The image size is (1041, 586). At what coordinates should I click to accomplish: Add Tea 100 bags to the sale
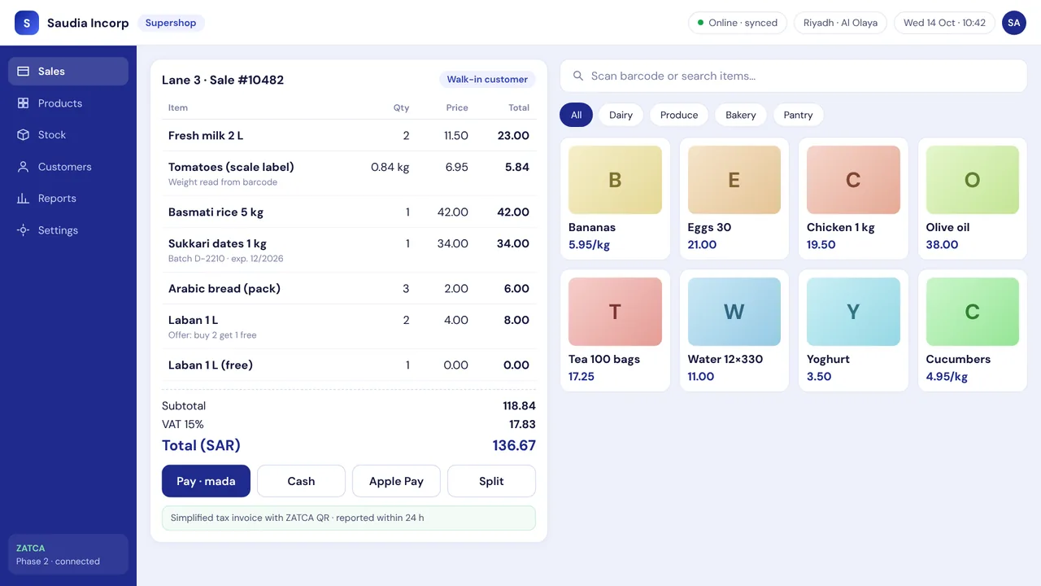(x=615, y=330)
